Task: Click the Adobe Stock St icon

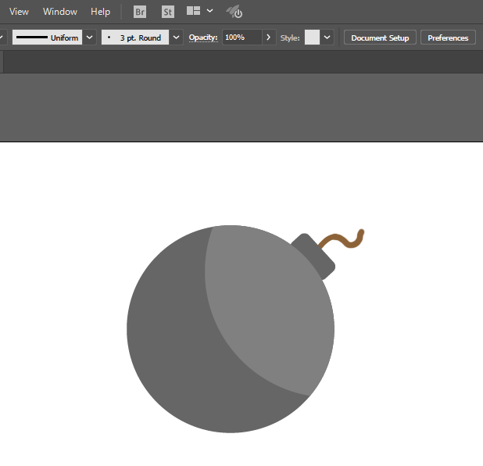Action: [168, 12]
